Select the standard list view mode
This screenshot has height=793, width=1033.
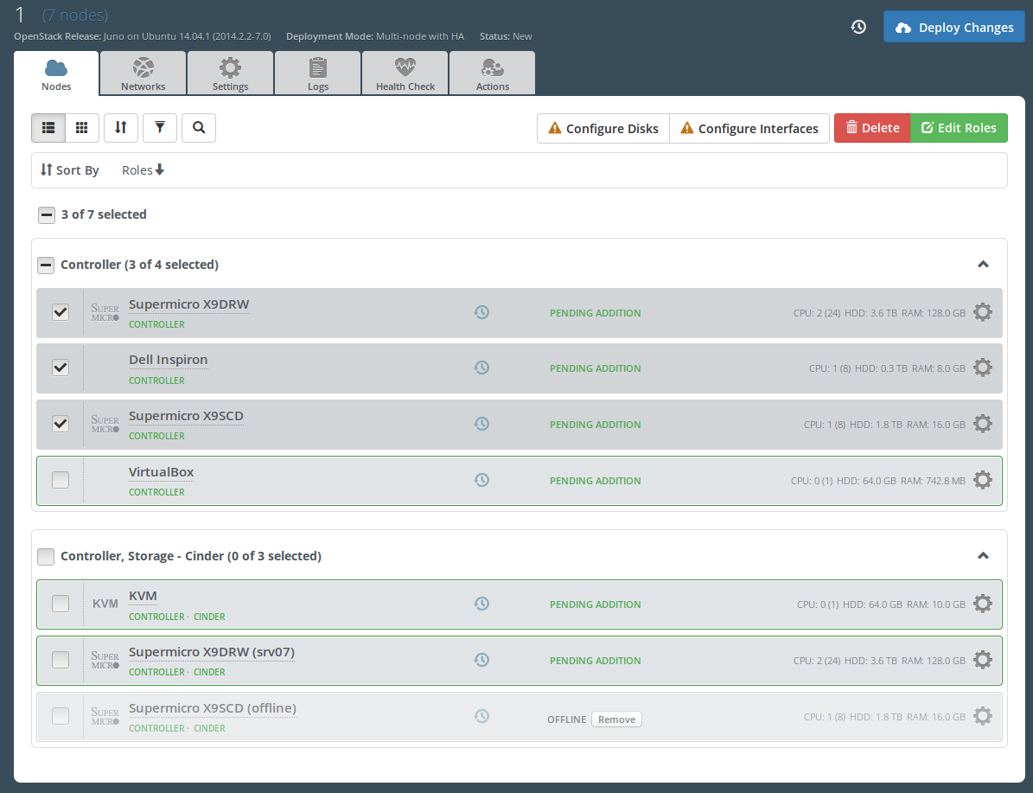[x=48, y=128]
